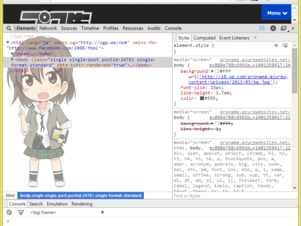Screen dimensions: 301x226
Task: Show more Styles sidebar tabs chevron
Action: point(255,38)
